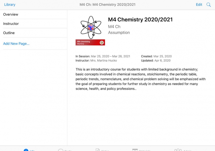Click the school crest on red banner
The image size is (215, 151).
102,43
